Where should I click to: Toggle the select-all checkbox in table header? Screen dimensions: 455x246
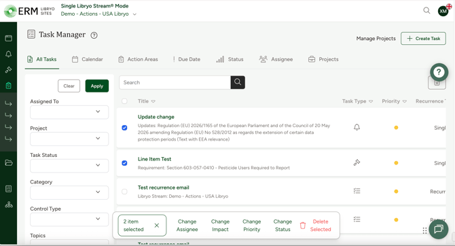[124, 101]
